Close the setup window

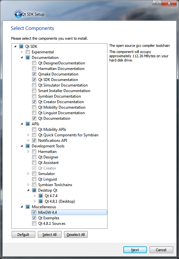tap(169, 3)
